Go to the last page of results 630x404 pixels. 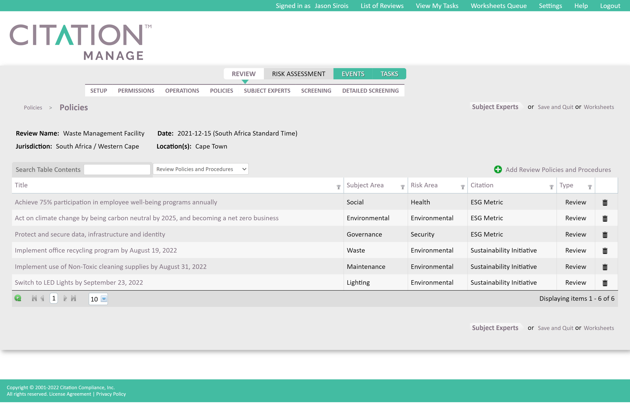coord(74,298)
